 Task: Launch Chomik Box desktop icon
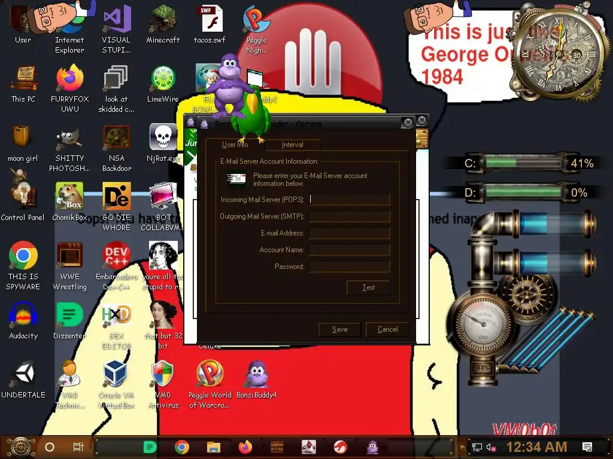(69, 202)
